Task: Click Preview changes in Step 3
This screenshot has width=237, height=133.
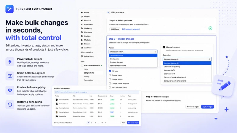Action: click(193, 107)
